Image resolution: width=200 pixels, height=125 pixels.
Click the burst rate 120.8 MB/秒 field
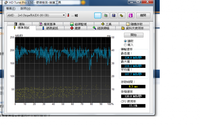point(133,96)
